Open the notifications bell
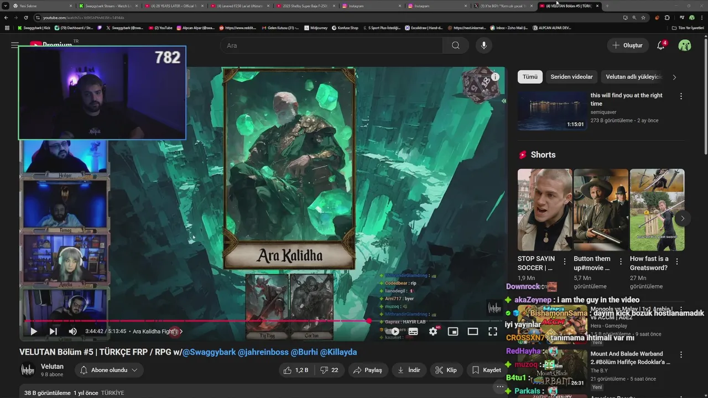 click(x=660, y=45)
